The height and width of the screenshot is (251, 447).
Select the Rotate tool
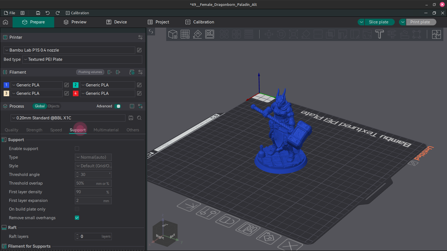coord(281,34)
